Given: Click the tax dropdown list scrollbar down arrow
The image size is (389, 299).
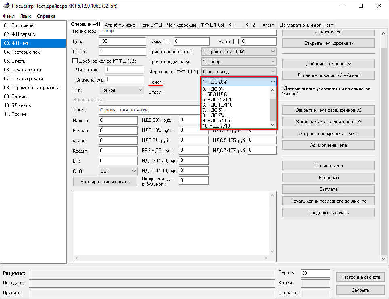Looking at the screenshot, I should [x=273, y=125].
